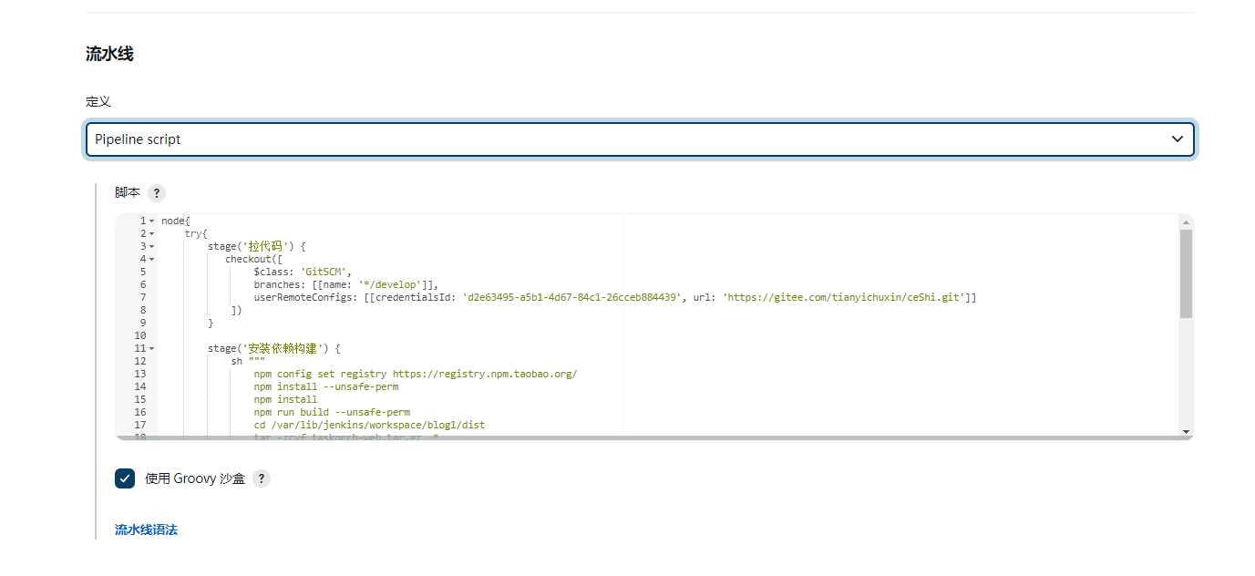
Task: Open help for 使用 Groovy 沙盒
Action: [x=262, y=478]
